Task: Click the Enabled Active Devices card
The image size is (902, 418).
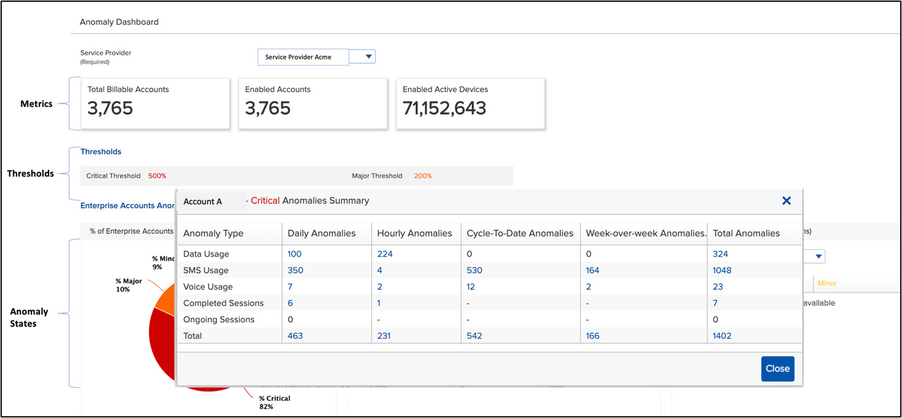Action: (470, 104)
